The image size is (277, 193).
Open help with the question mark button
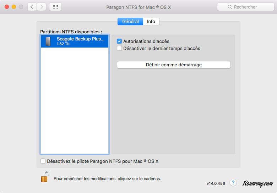233,183
